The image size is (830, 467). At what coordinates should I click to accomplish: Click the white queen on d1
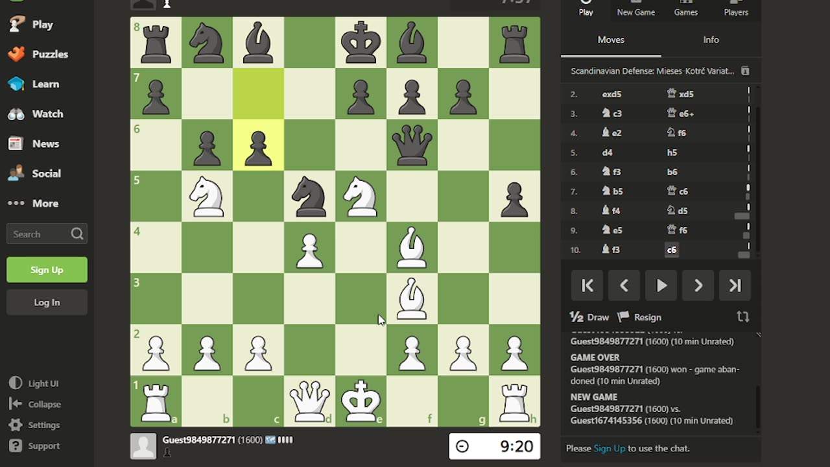309,401
